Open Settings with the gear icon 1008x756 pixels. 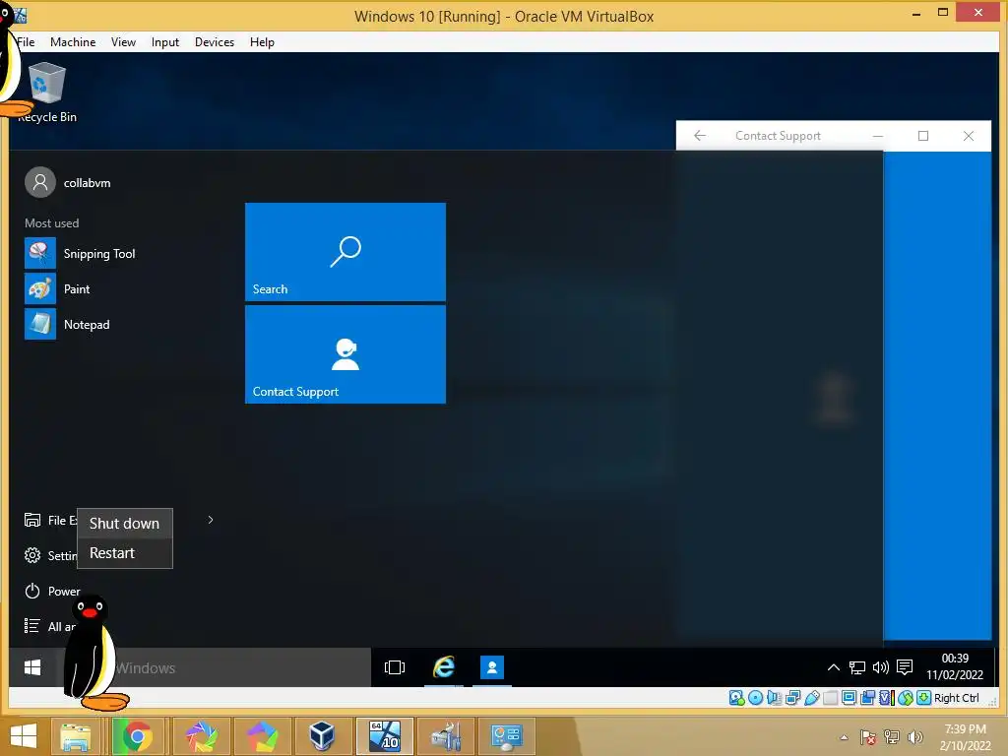(x=32, y=555)
